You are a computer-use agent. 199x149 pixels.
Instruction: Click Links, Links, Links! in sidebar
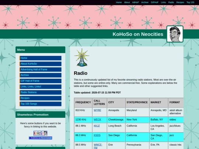pos(41,87)
